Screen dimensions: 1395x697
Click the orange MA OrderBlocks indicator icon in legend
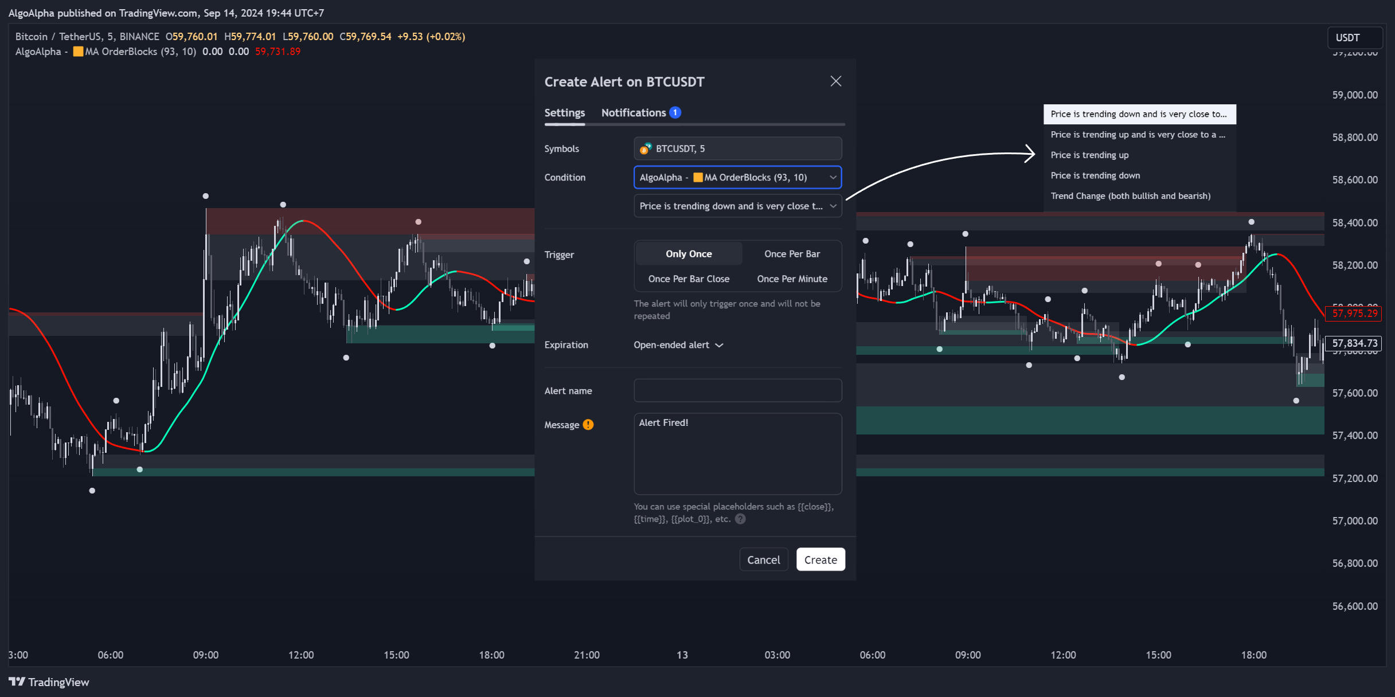pos(78,52)
